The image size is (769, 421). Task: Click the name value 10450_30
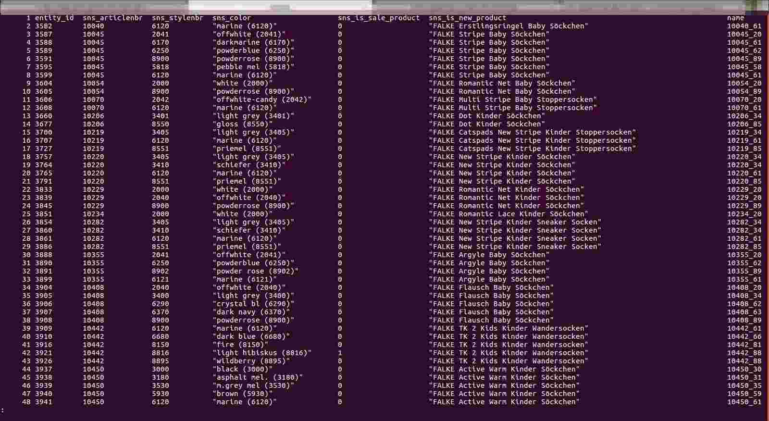(744, 369)
